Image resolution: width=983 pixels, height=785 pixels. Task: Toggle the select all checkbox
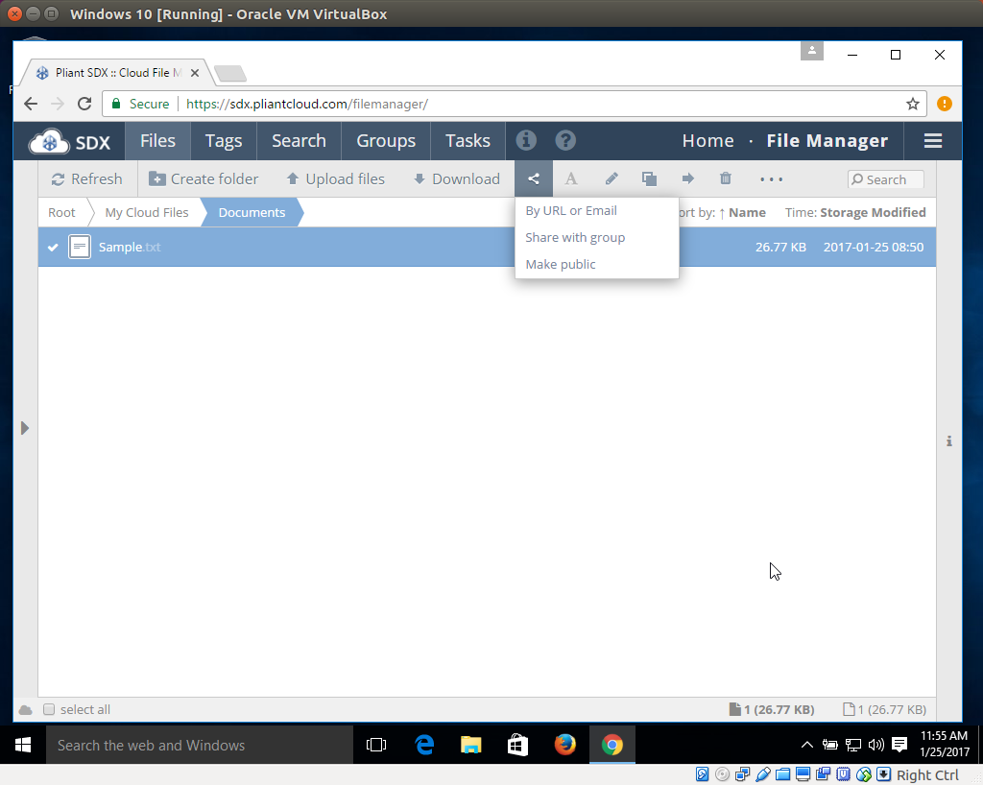tap(49, 709)
